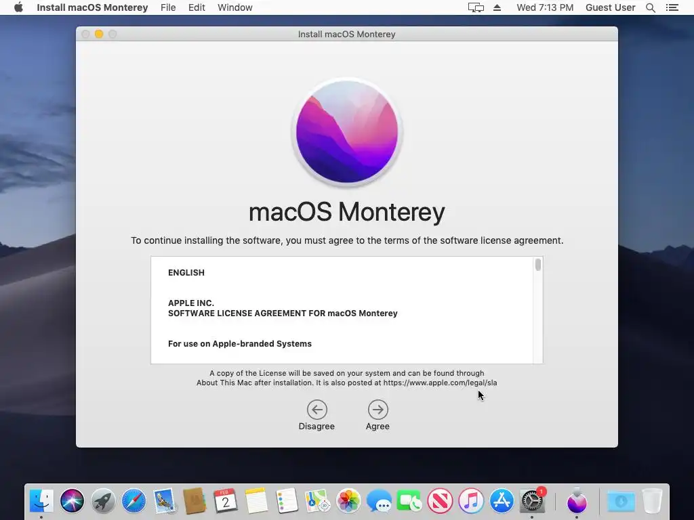Click the https://www.apple.com/legal/sla URL text
Image resolution: width=694 pixels, height=520 pixels.
click(x=440, y=383)
